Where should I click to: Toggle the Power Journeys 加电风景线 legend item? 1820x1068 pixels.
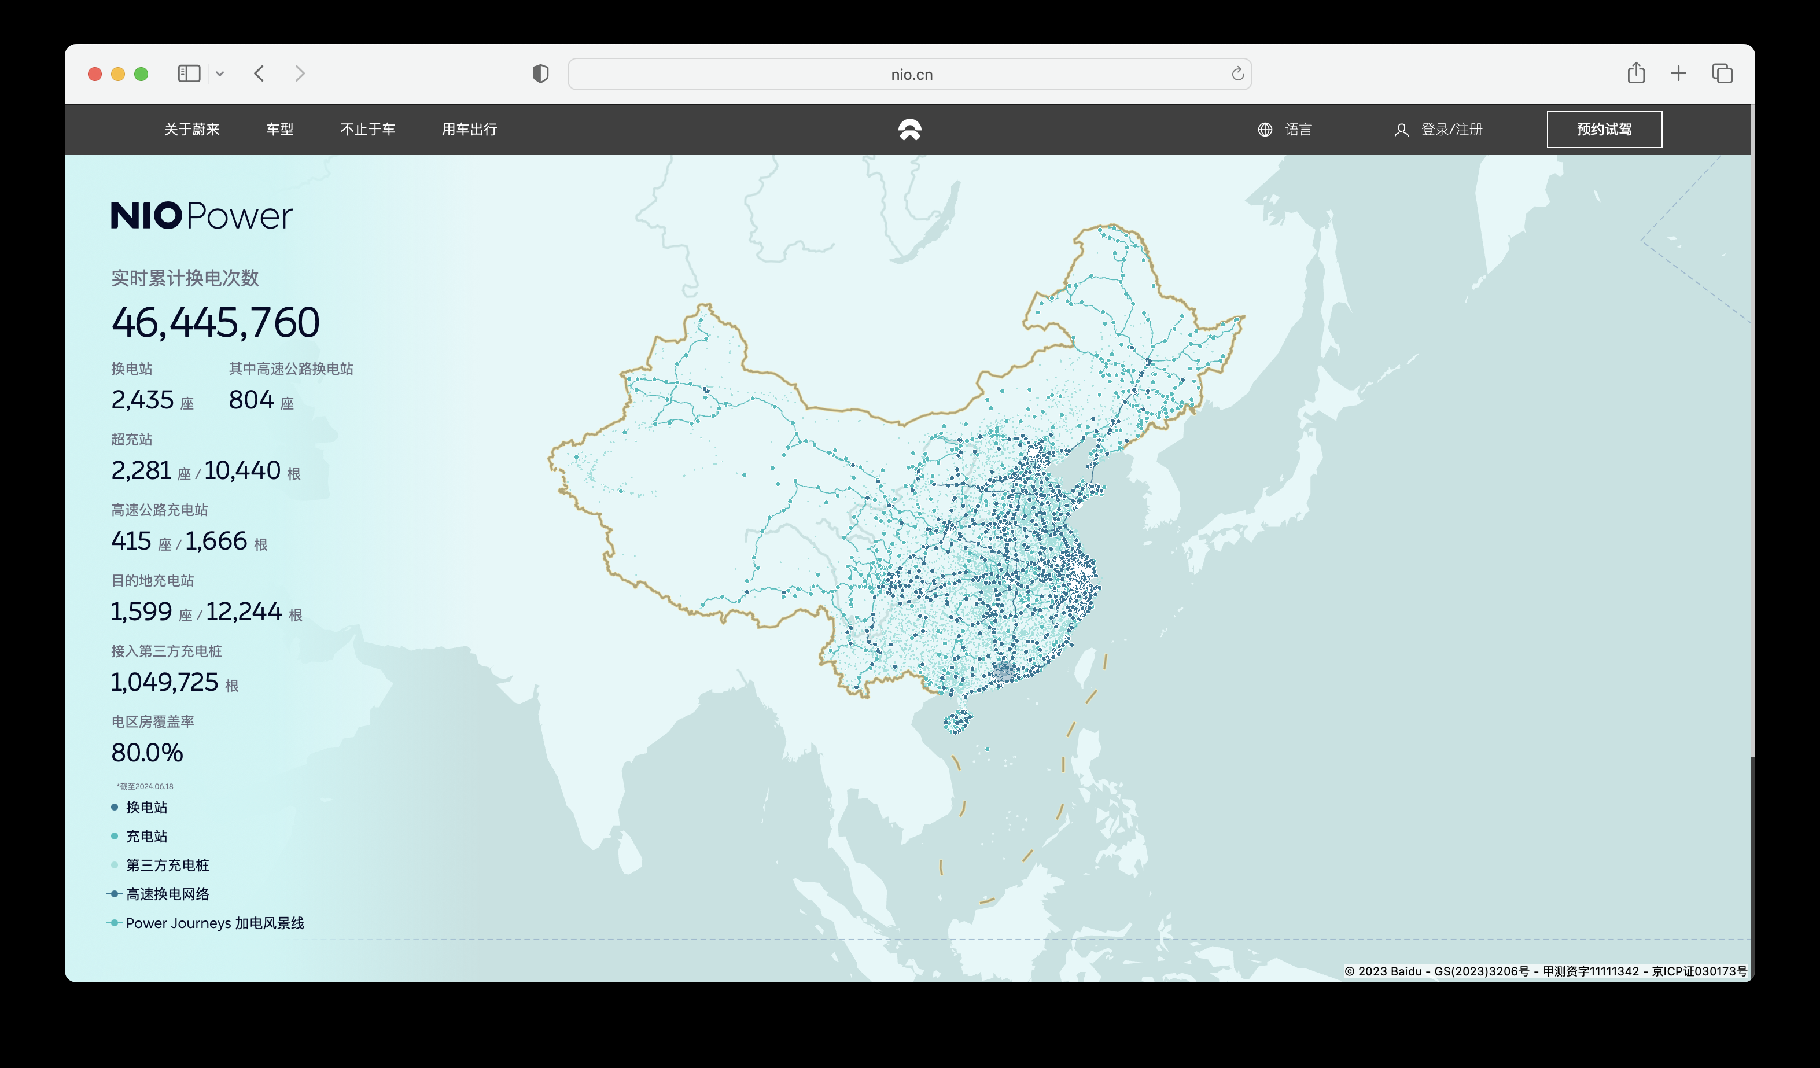[x=205, y=923]
